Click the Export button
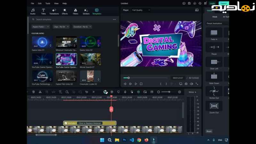This screenshot has height=144, width=256. click(x=224, y=4)
